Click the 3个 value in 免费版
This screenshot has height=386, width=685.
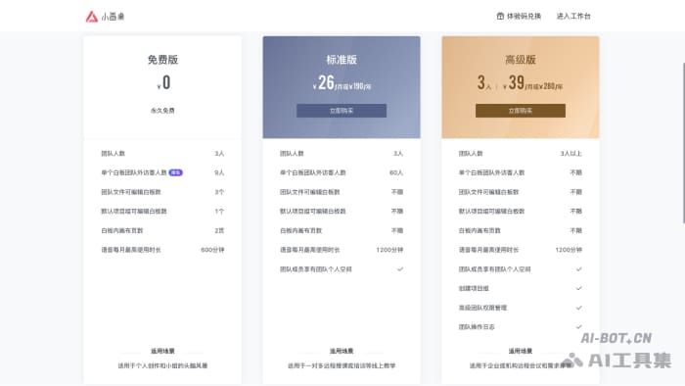219,192
